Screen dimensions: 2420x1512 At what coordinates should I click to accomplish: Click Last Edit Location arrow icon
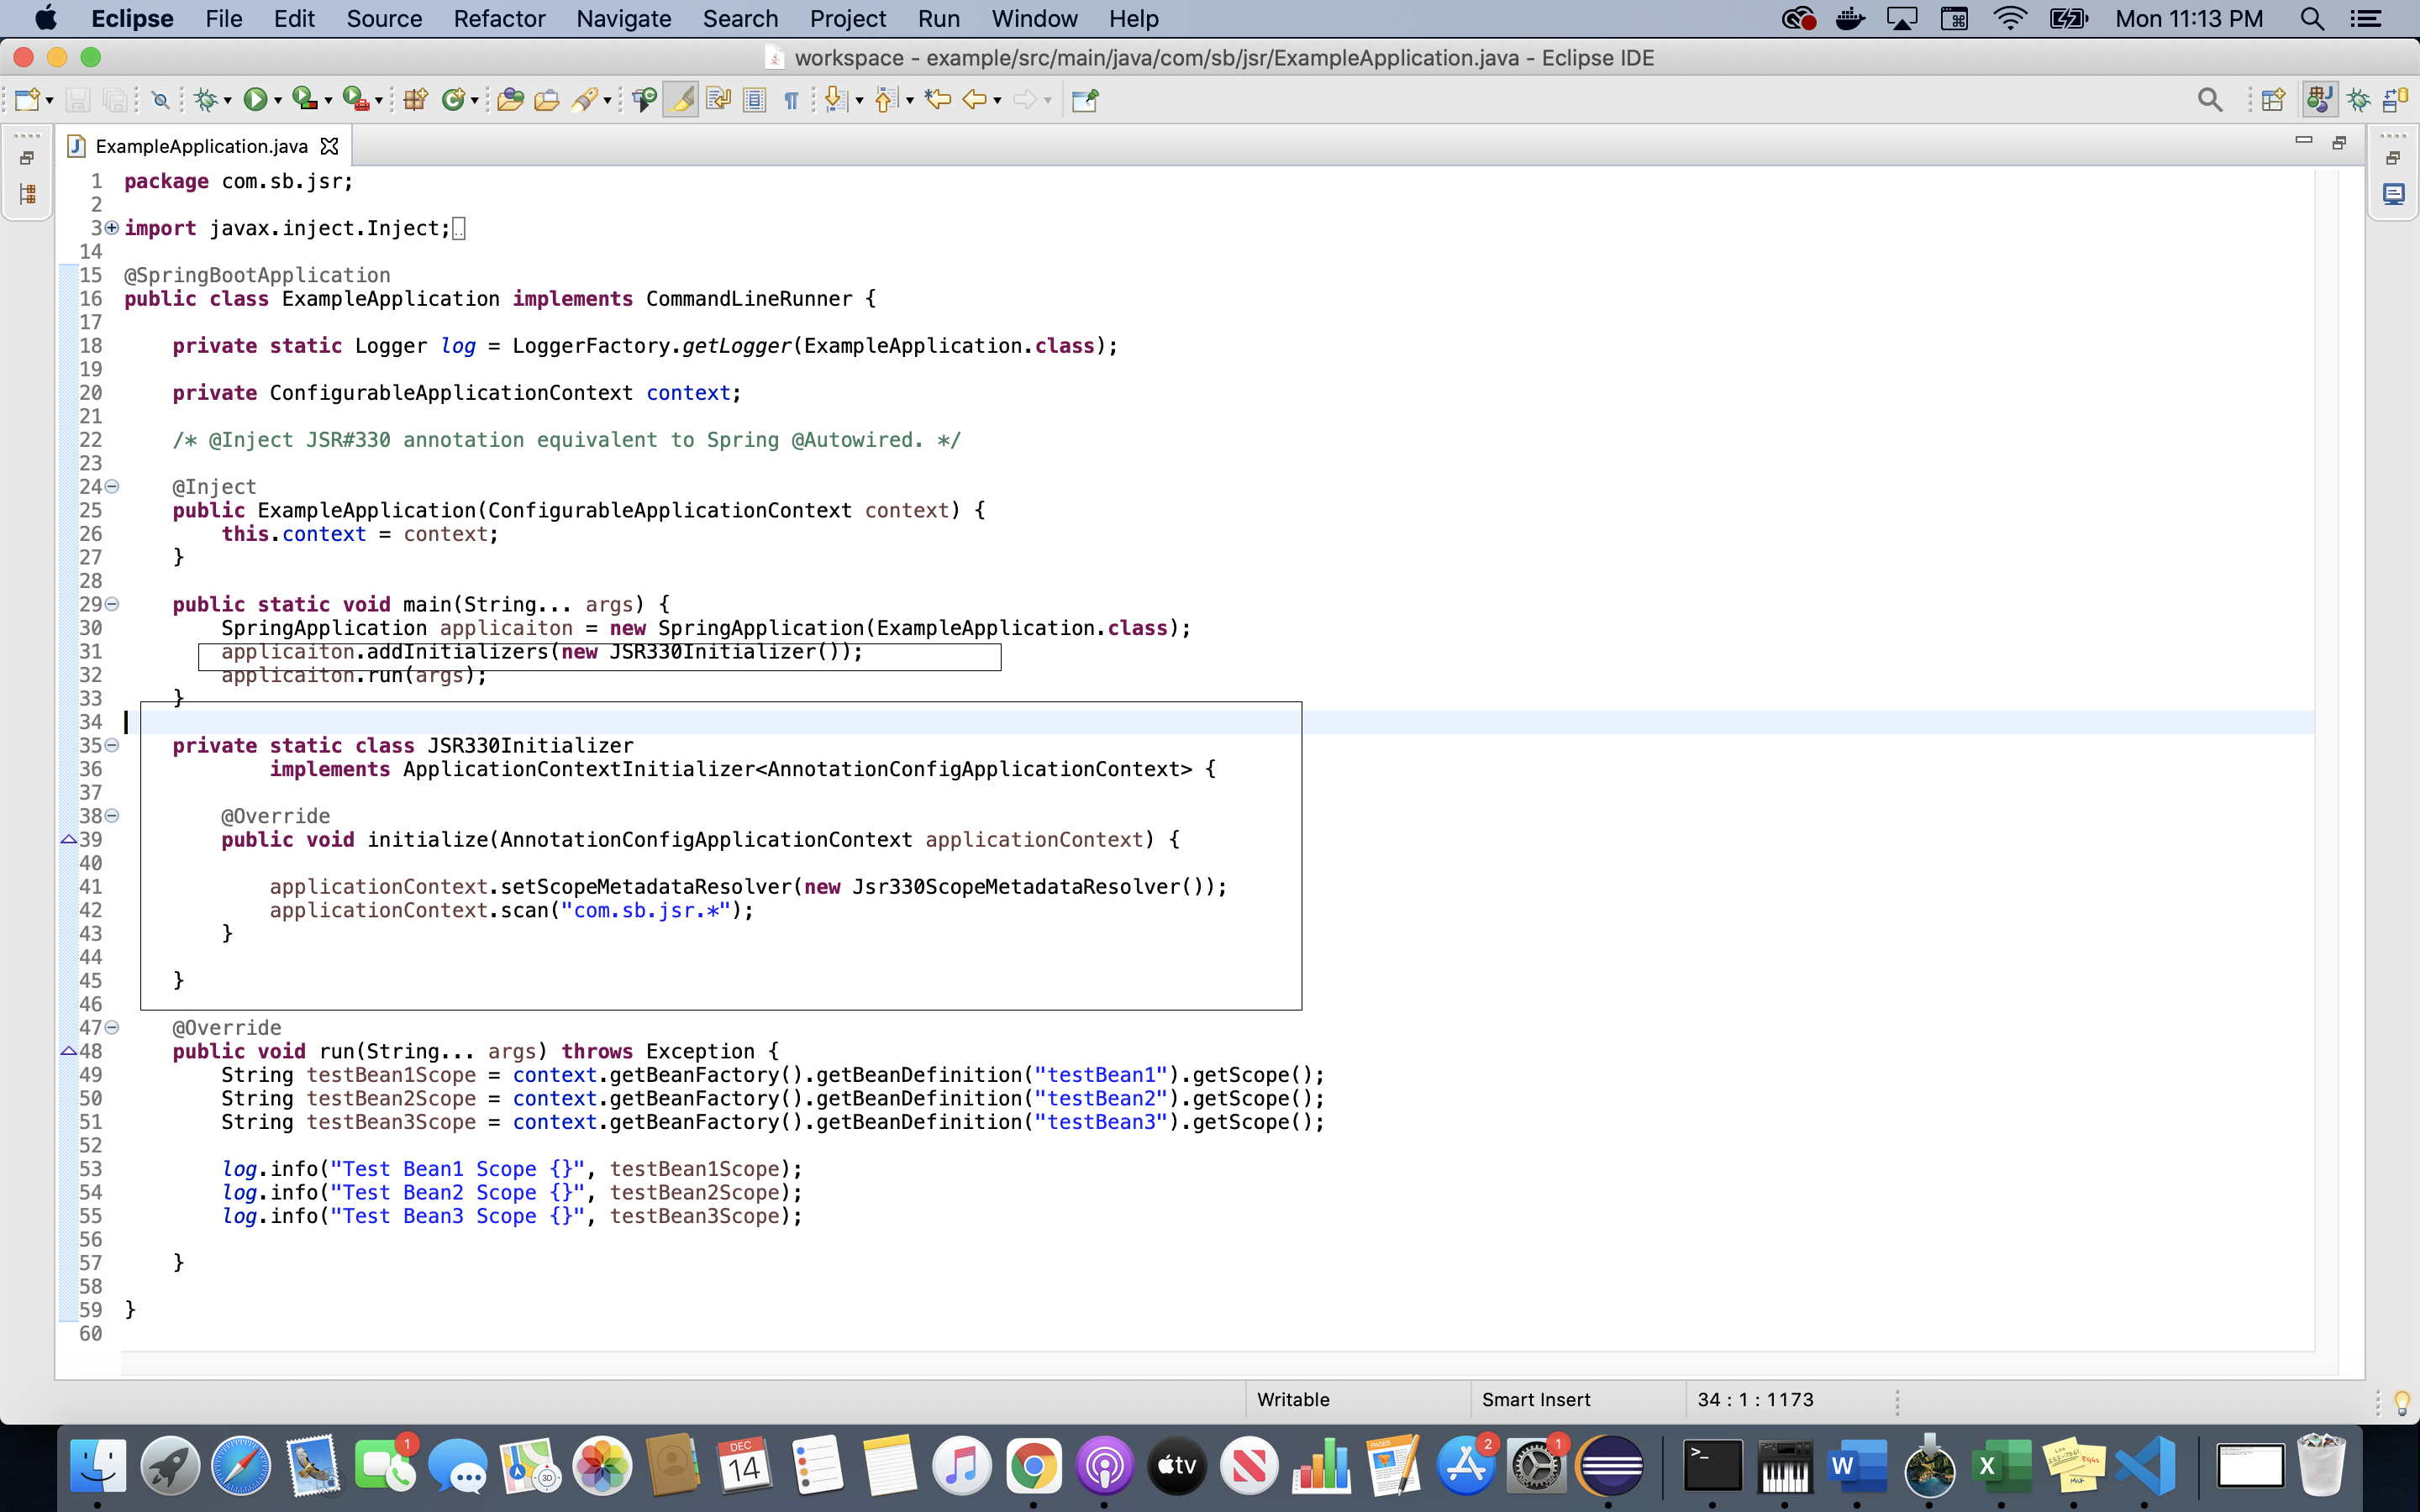pyautogui.click(x=937, y=99)
